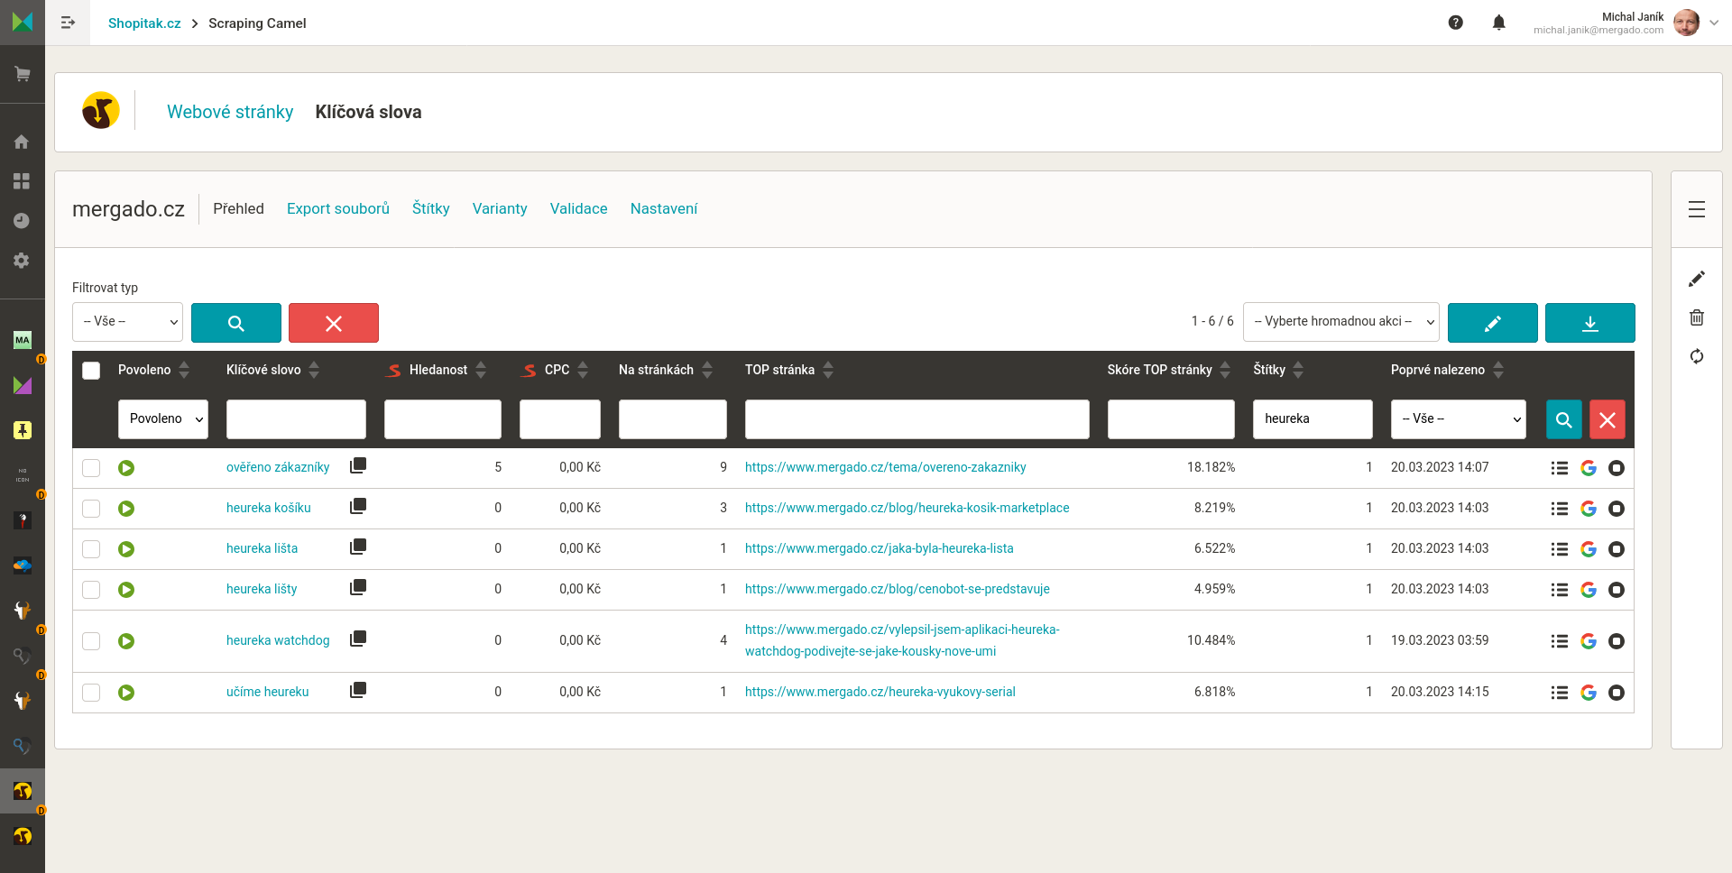Click the refresh icon in right panel
Screen dimensions: 1732x873
tap(1696, 356)
